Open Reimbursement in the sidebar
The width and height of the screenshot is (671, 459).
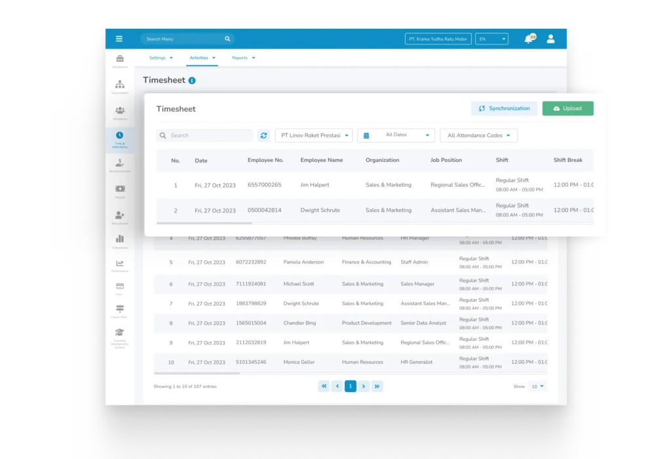[x=120, y=166]
